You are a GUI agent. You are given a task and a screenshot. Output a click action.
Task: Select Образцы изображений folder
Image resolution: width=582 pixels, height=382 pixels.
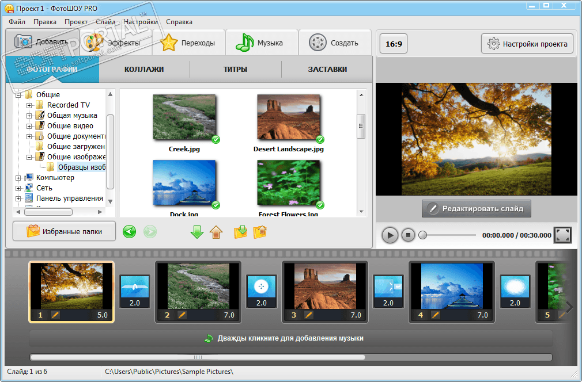(82, 167)
